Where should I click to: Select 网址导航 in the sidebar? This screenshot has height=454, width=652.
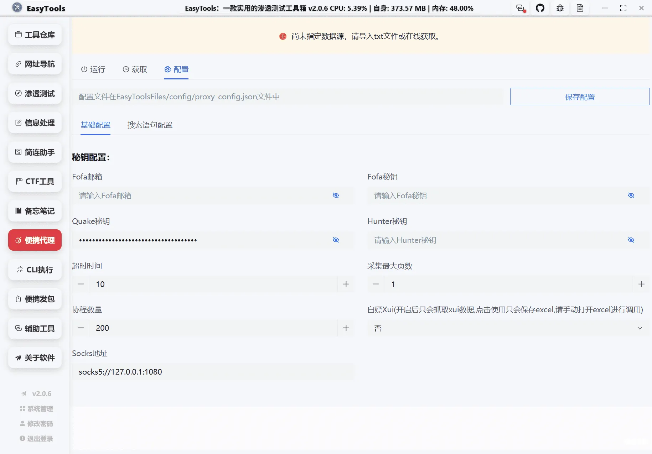click(35, 64)
